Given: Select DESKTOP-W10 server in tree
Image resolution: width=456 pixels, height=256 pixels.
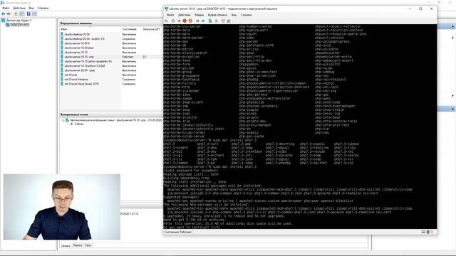Looking at the screenshot, I should [20, 25].
